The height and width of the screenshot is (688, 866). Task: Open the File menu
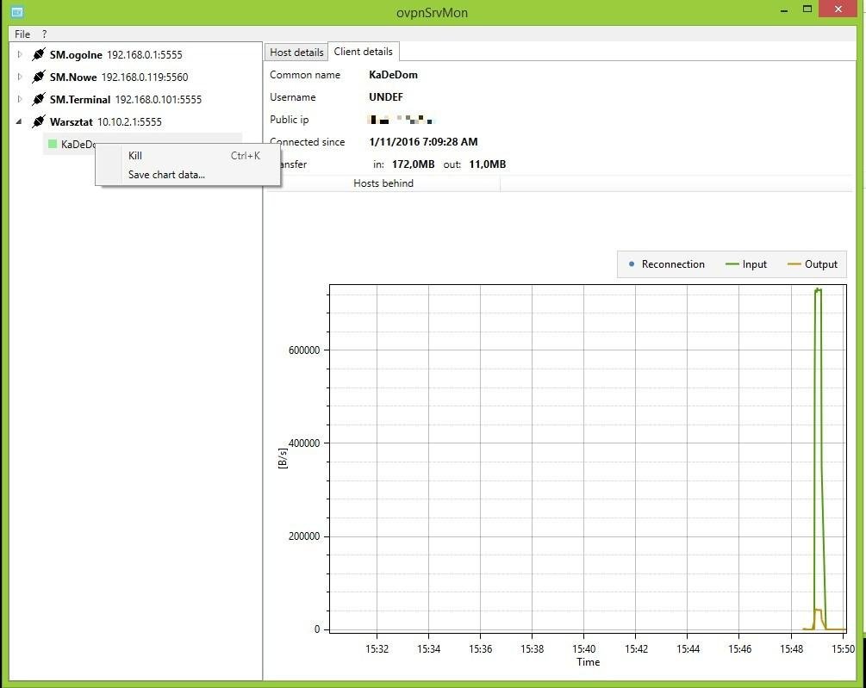(22, 34)
